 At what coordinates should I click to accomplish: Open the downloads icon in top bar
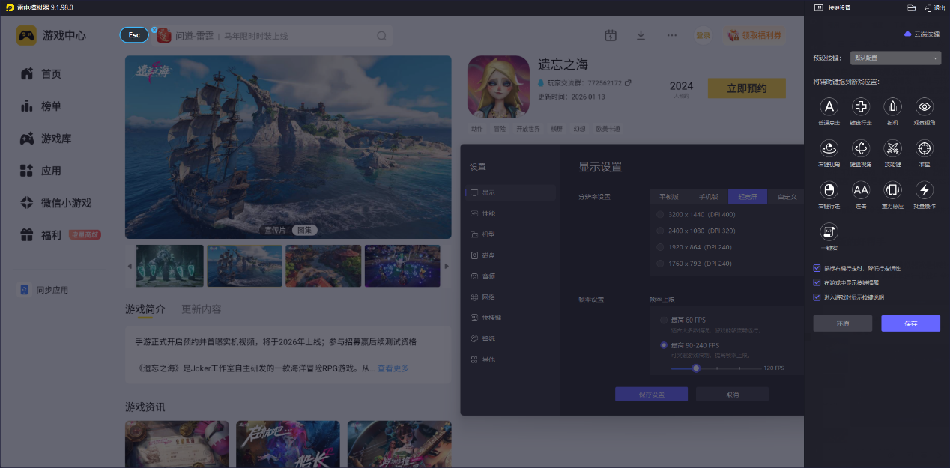pyautogui.click(x=641, y=35)
